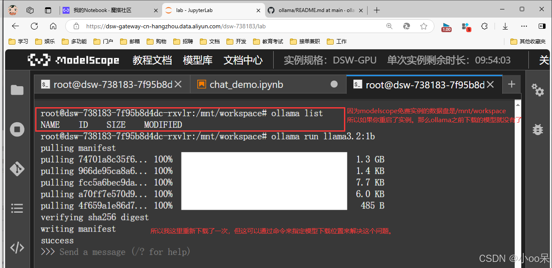Open the 门户 bookmarks folder
552x268 pixels.
103,42
